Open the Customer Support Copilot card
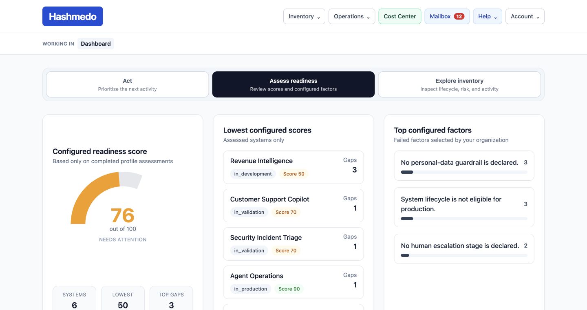 [293, 206]
